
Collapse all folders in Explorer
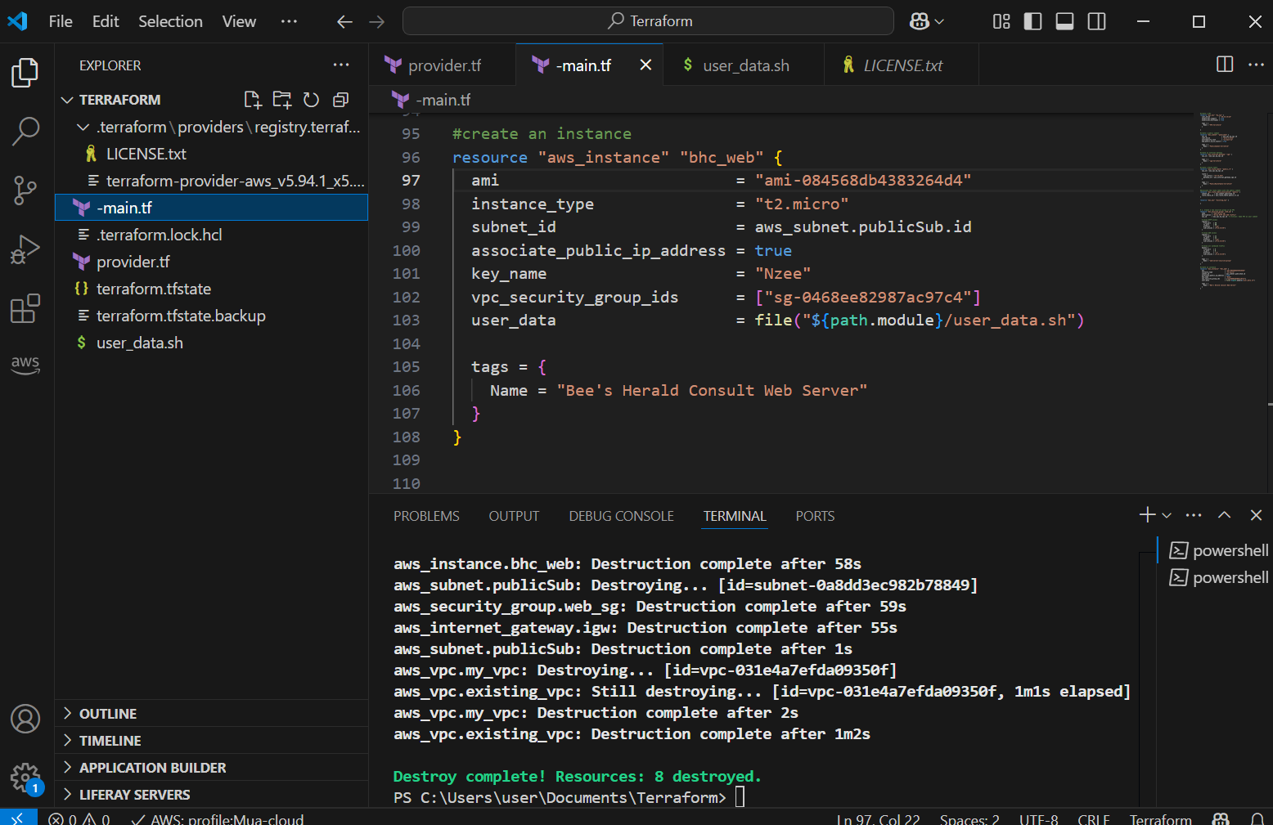click(341, 100)
